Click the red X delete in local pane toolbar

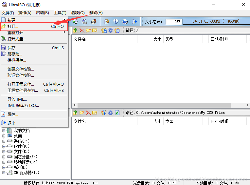pyautogui.click(x=88, y=113)
